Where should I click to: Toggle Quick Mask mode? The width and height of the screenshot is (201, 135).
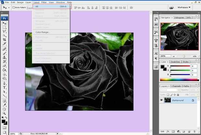[4, 128]
